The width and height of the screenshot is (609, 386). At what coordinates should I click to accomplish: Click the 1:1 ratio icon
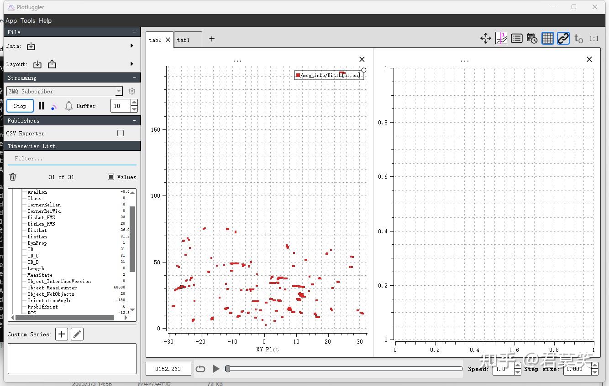click(x=594, y=39)
